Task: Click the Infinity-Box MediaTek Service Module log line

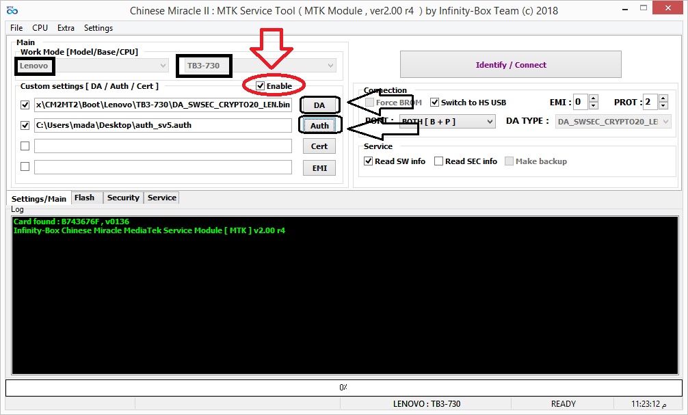Action: (149, 231)
